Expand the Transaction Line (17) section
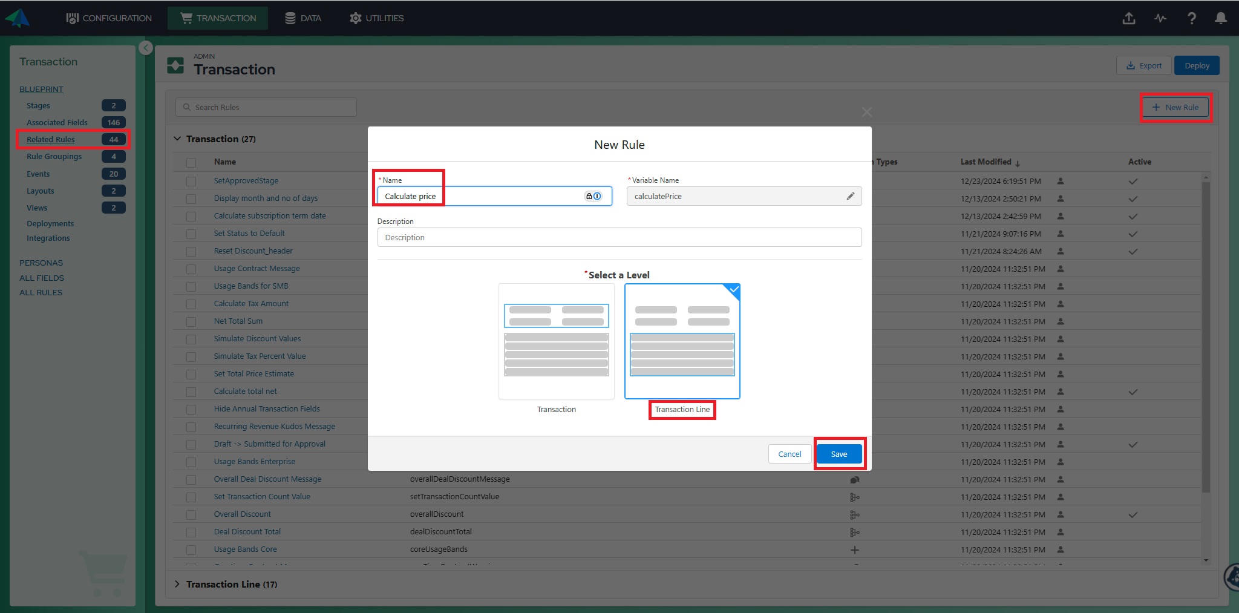This screenshot has height=613, width=1239. point(177,584)
